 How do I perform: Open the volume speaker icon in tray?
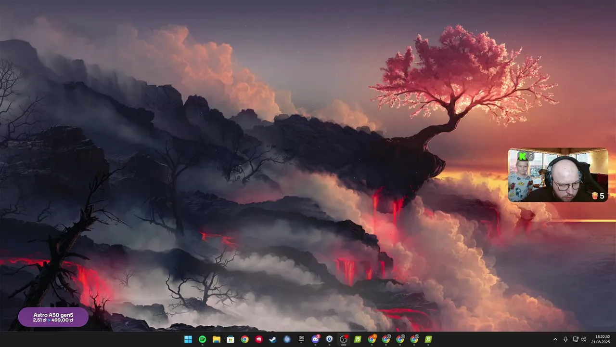click(583, 339)
